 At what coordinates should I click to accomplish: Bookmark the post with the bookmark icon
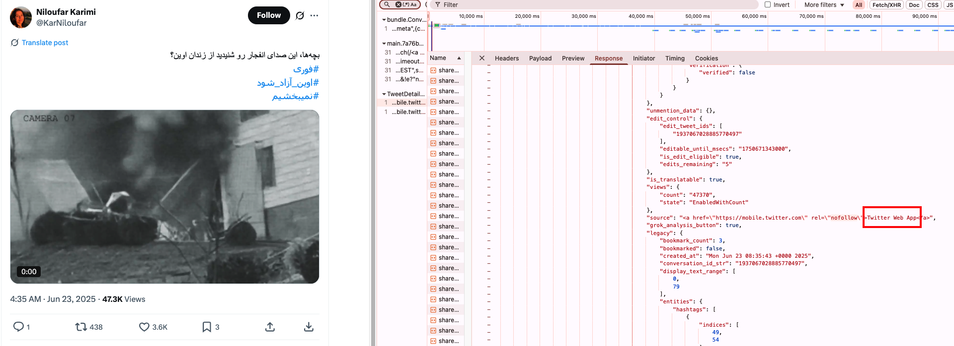pyautogui.click(x=207, y=327)
